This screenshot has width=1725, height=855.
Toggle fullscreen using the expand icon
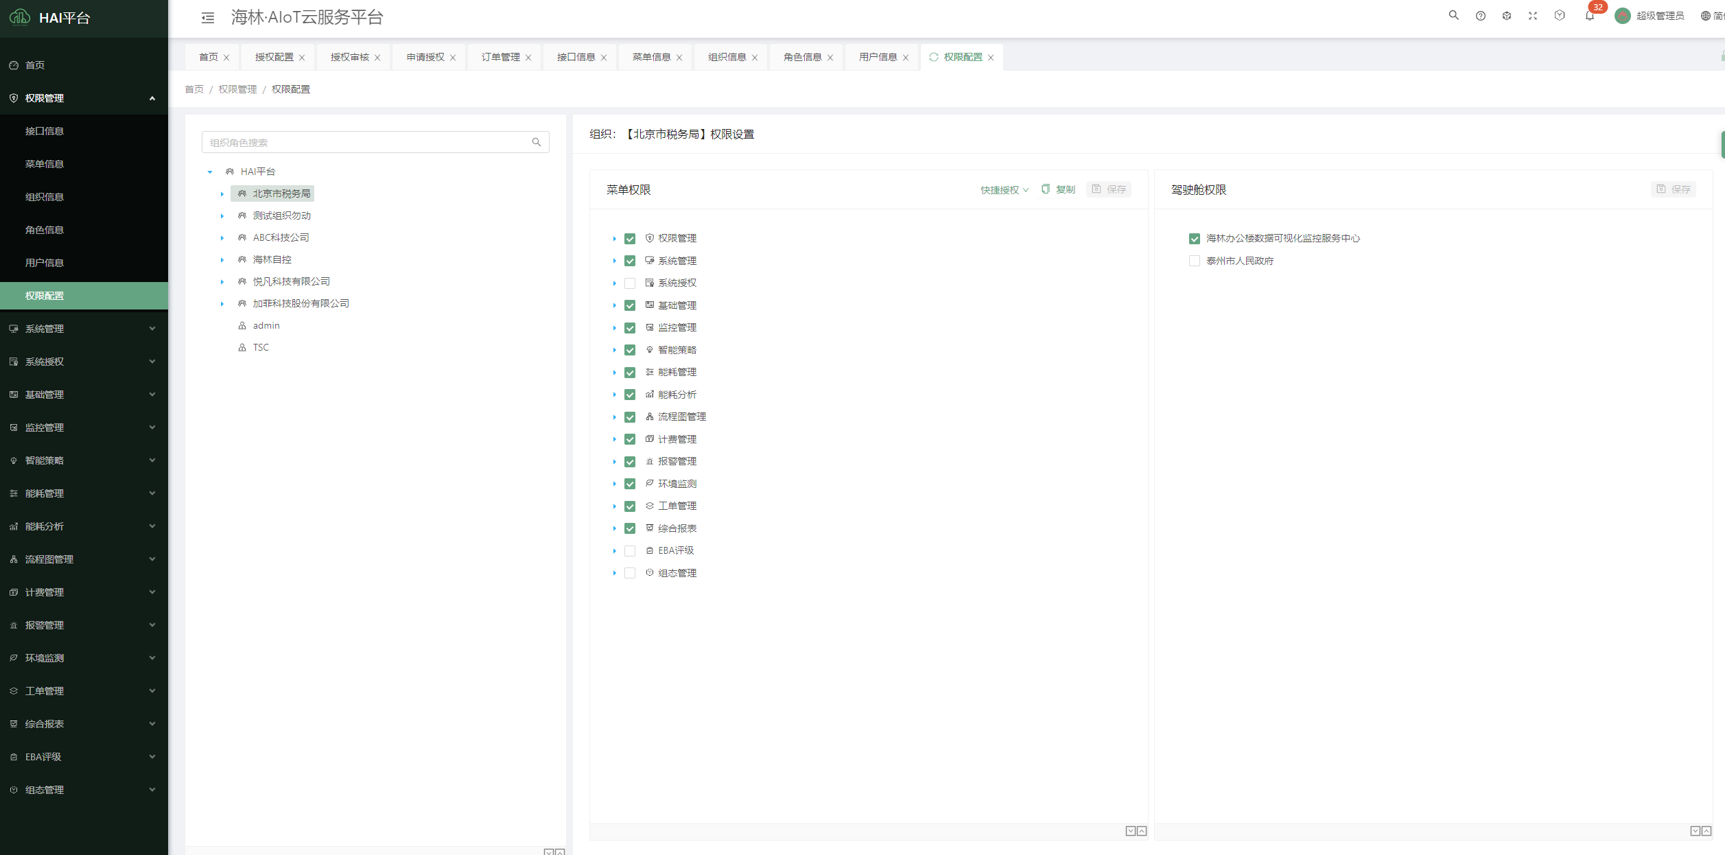[1533, 16]
